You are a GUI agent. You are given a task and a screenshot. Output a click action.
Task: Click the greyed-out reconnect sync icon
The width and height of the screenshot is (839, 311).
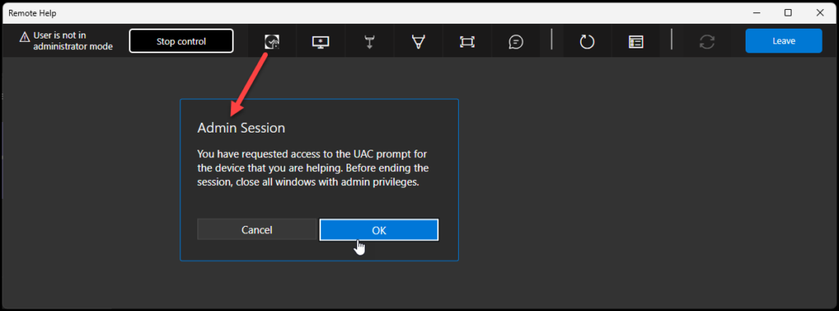tap(707, 42)
